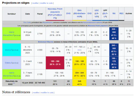This screenshot has height=96, width=135.
Task: Open the Éric Ciotti link
Action: point(27,22)
